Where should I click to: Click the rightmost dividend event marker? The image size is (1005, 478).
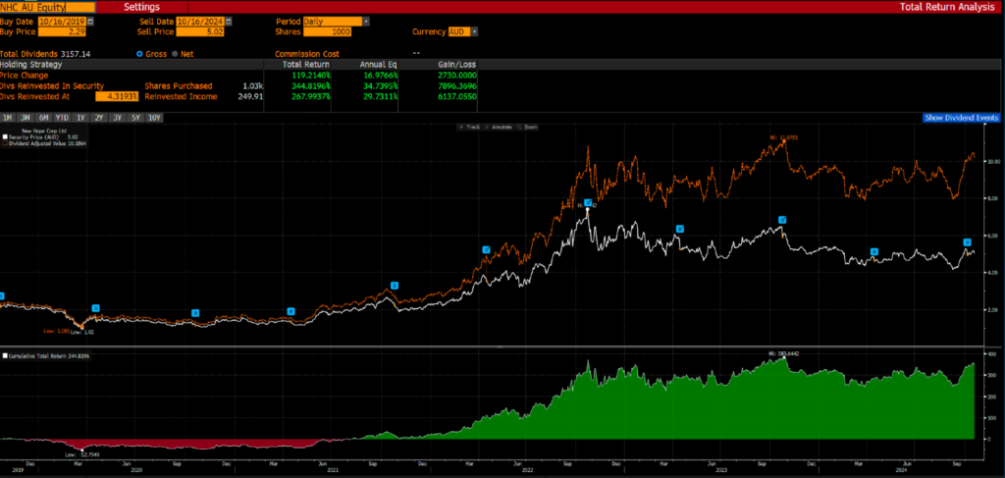[967, 241]
